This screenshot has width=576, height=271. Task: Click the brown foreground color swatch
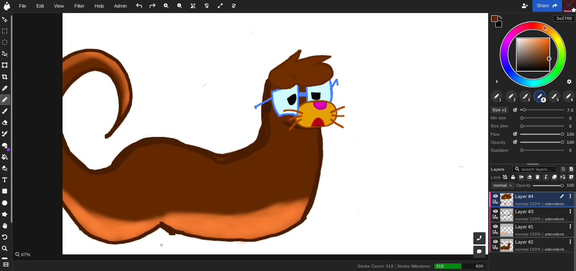494,19
